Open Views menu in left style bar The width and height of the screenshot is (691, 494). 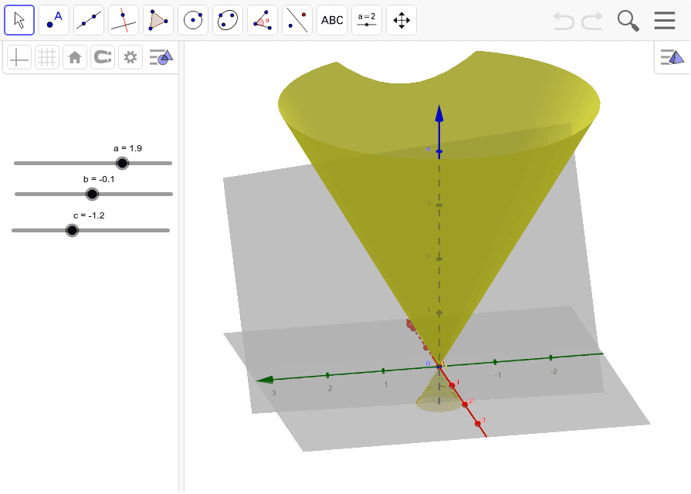click(161, 57)
